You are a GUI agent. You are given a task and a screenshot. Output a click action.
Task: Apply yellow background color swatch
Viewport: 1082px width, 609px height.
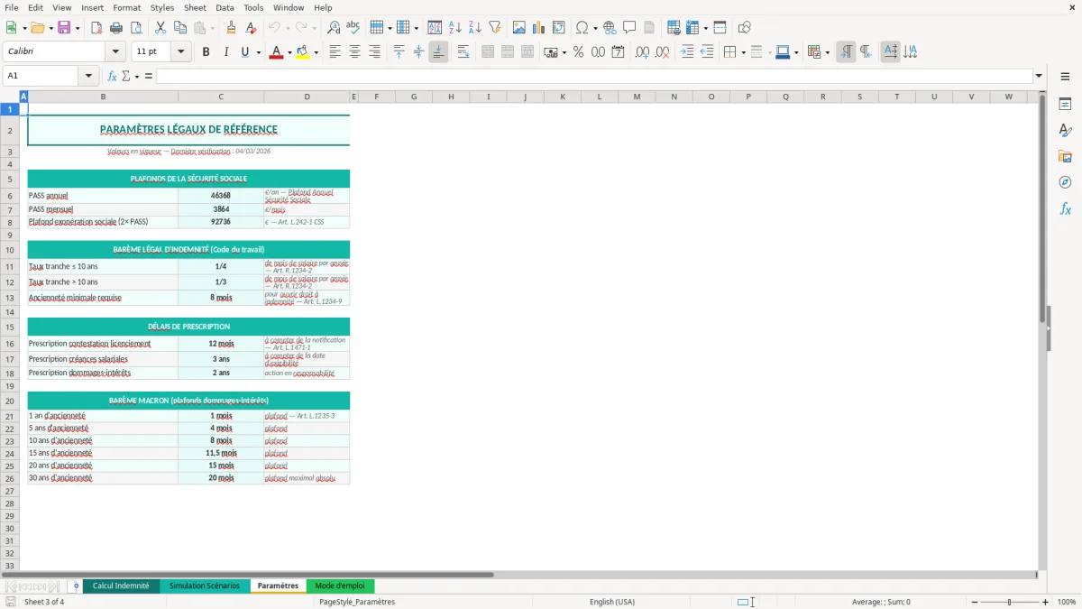click(x=302, y=52)
